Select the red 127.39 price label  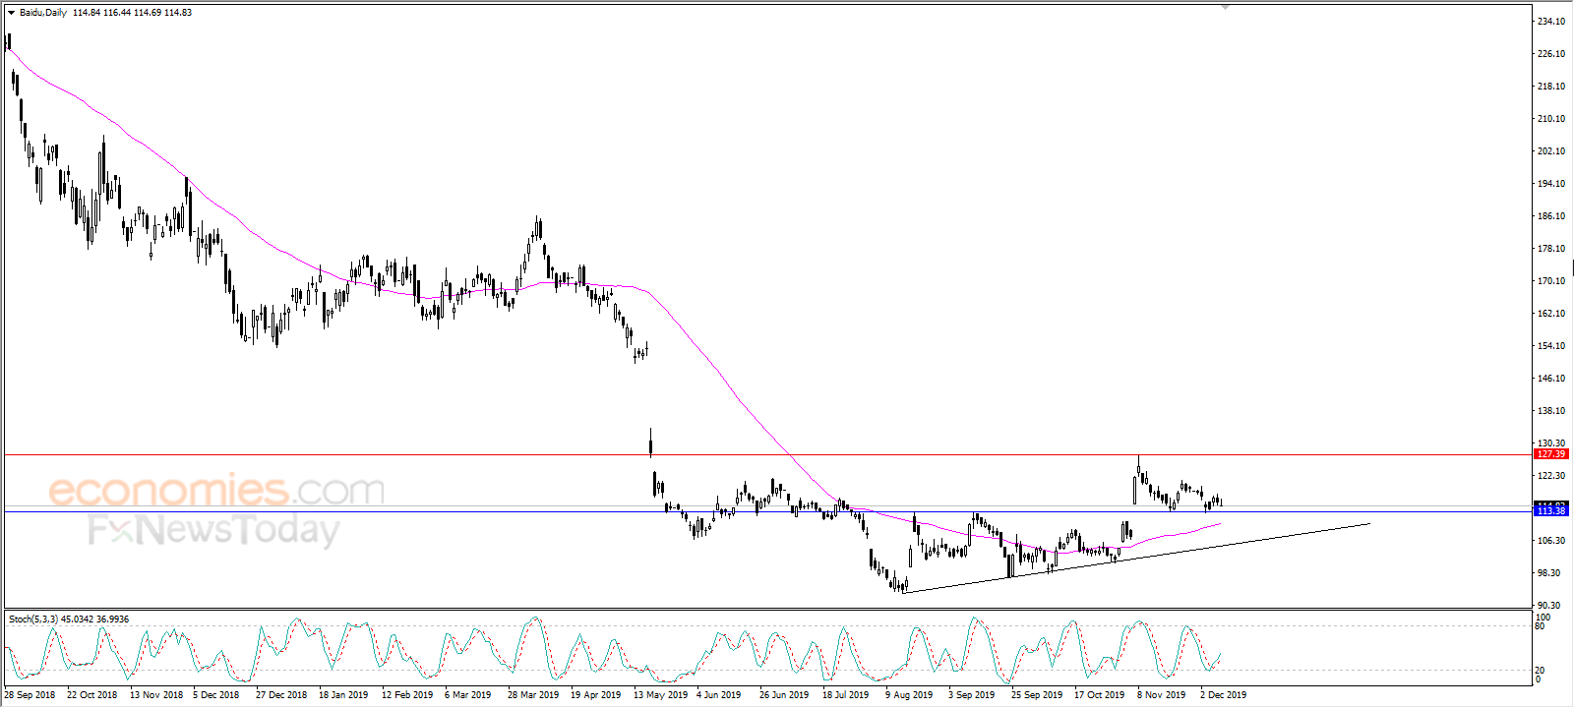[1551, 454]
